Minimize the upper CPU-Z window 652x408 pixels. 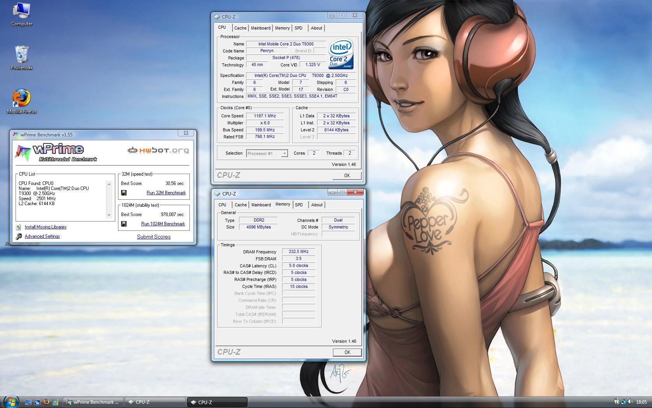[332, 16]
